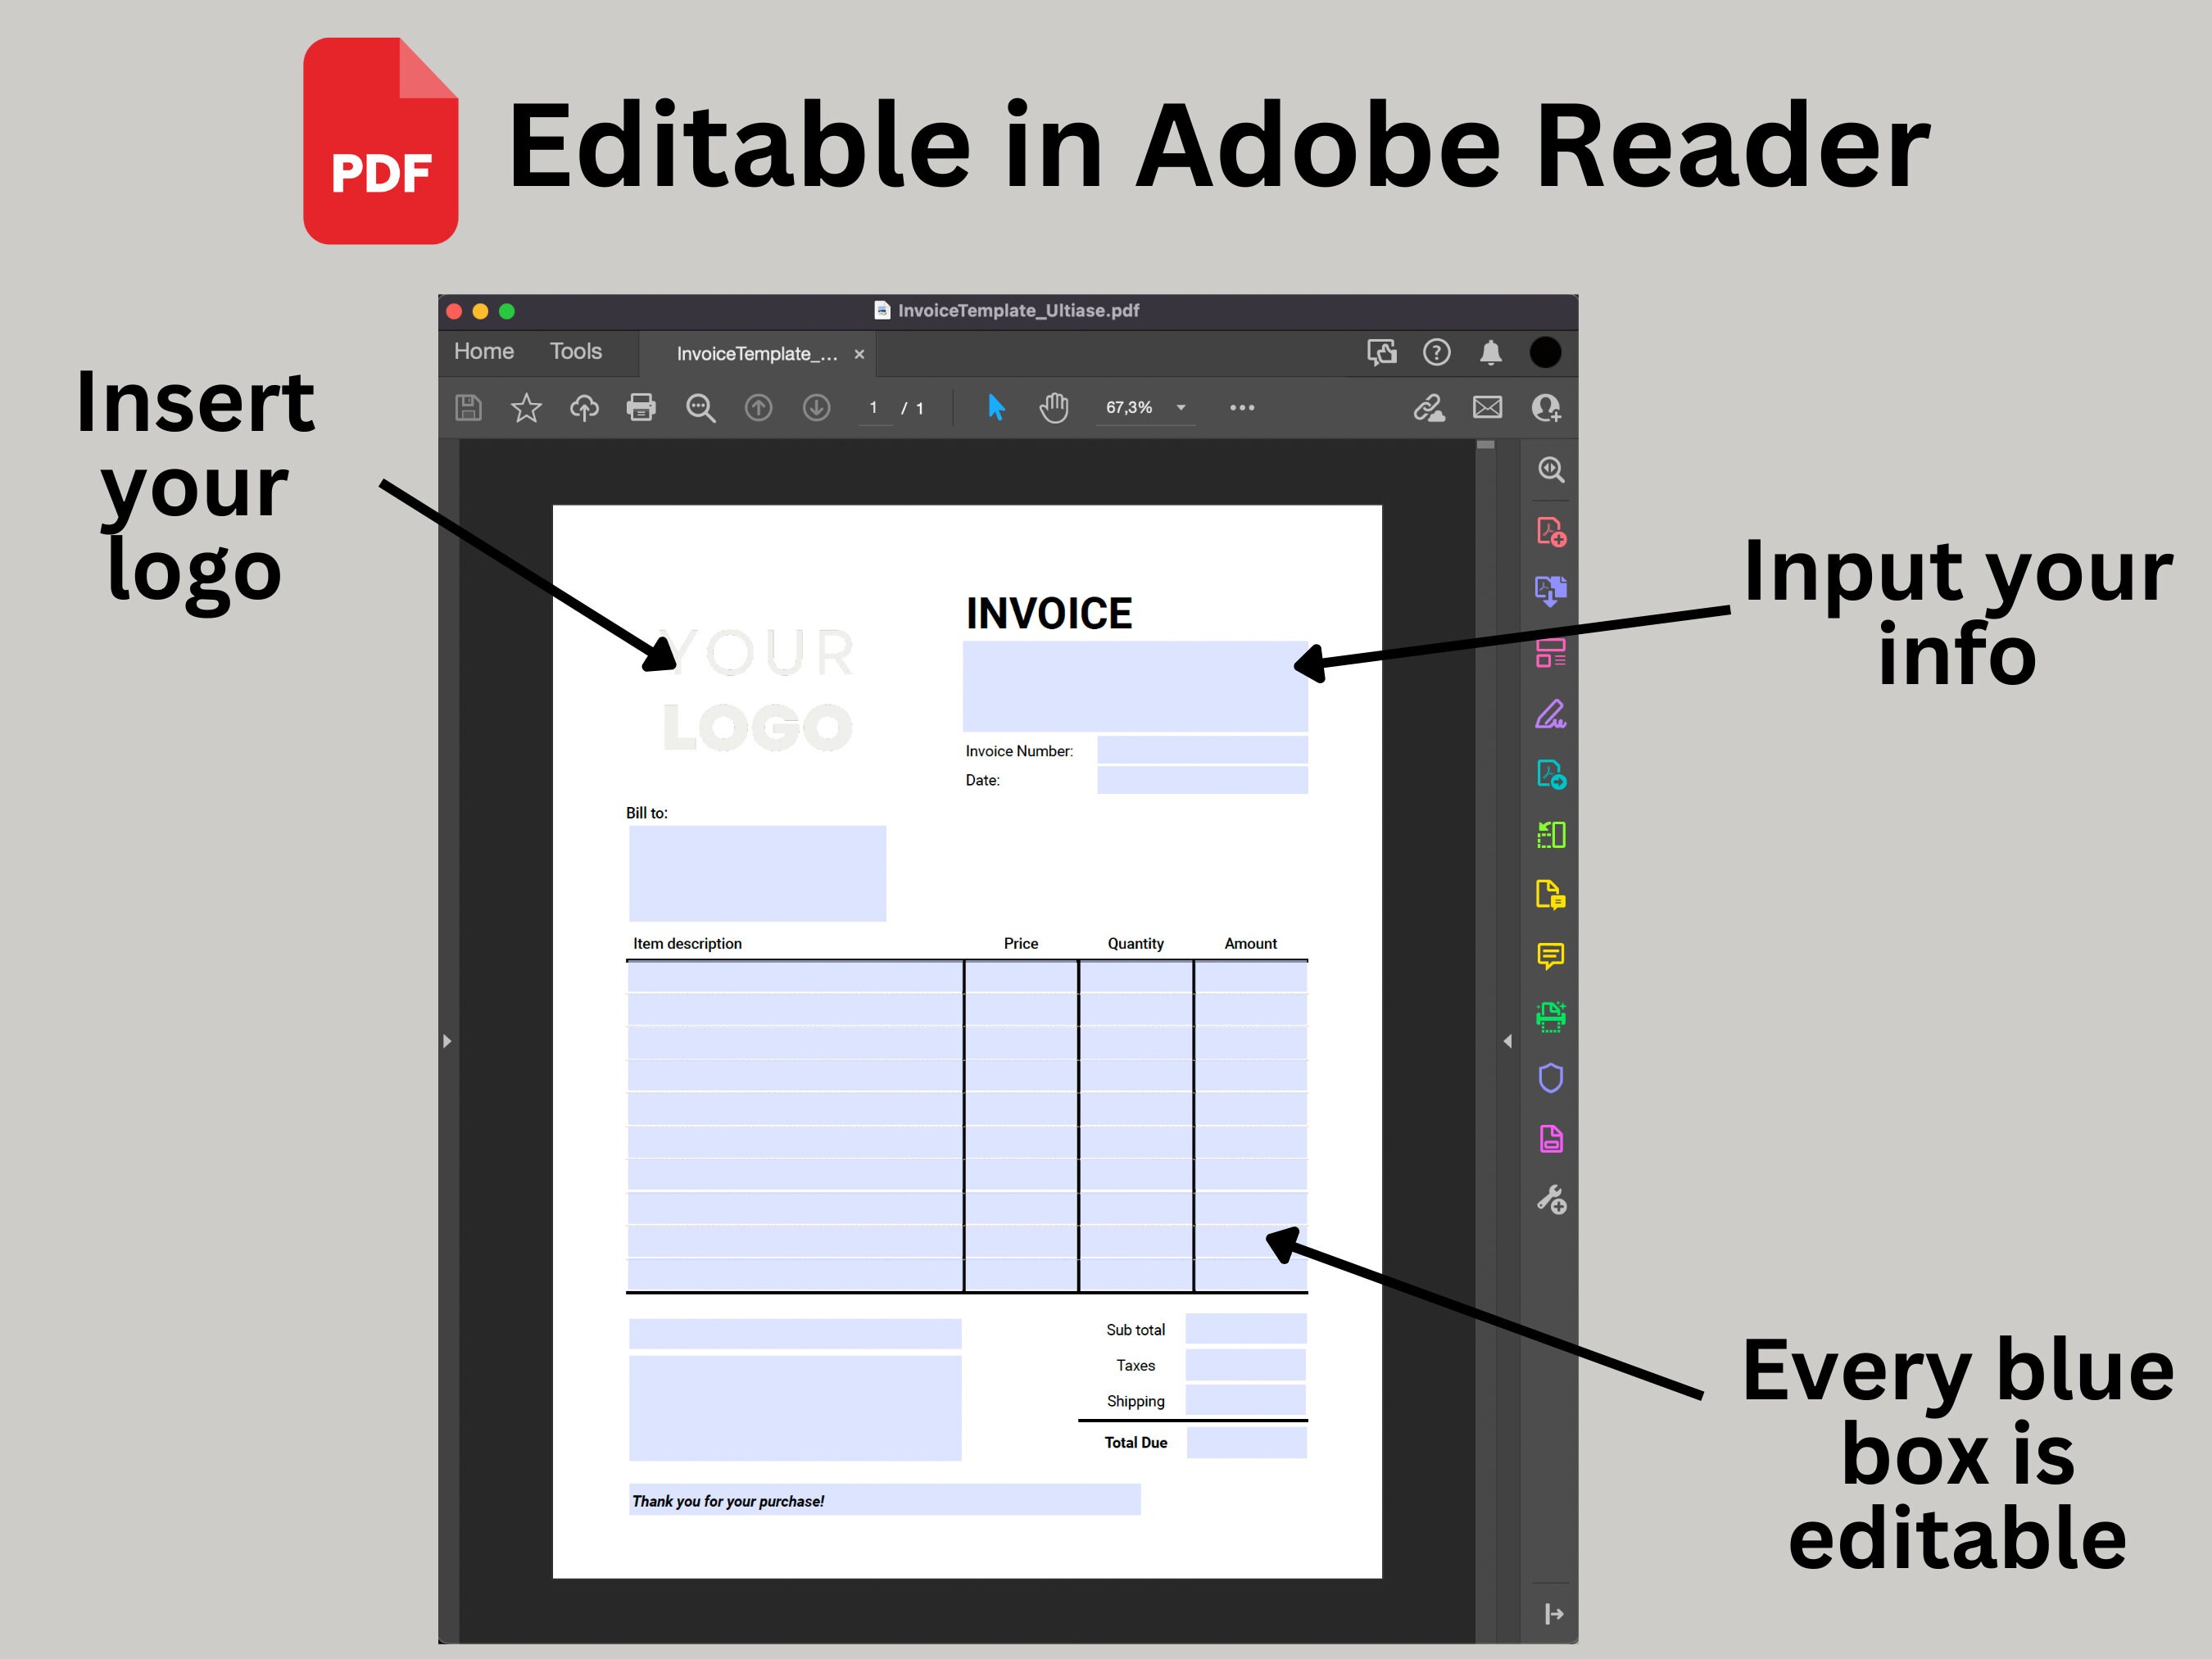Open the Protect shield tool
Image resolution: width=2212 pixels, height=1659 pixels.
[x=1551, y=1078]
